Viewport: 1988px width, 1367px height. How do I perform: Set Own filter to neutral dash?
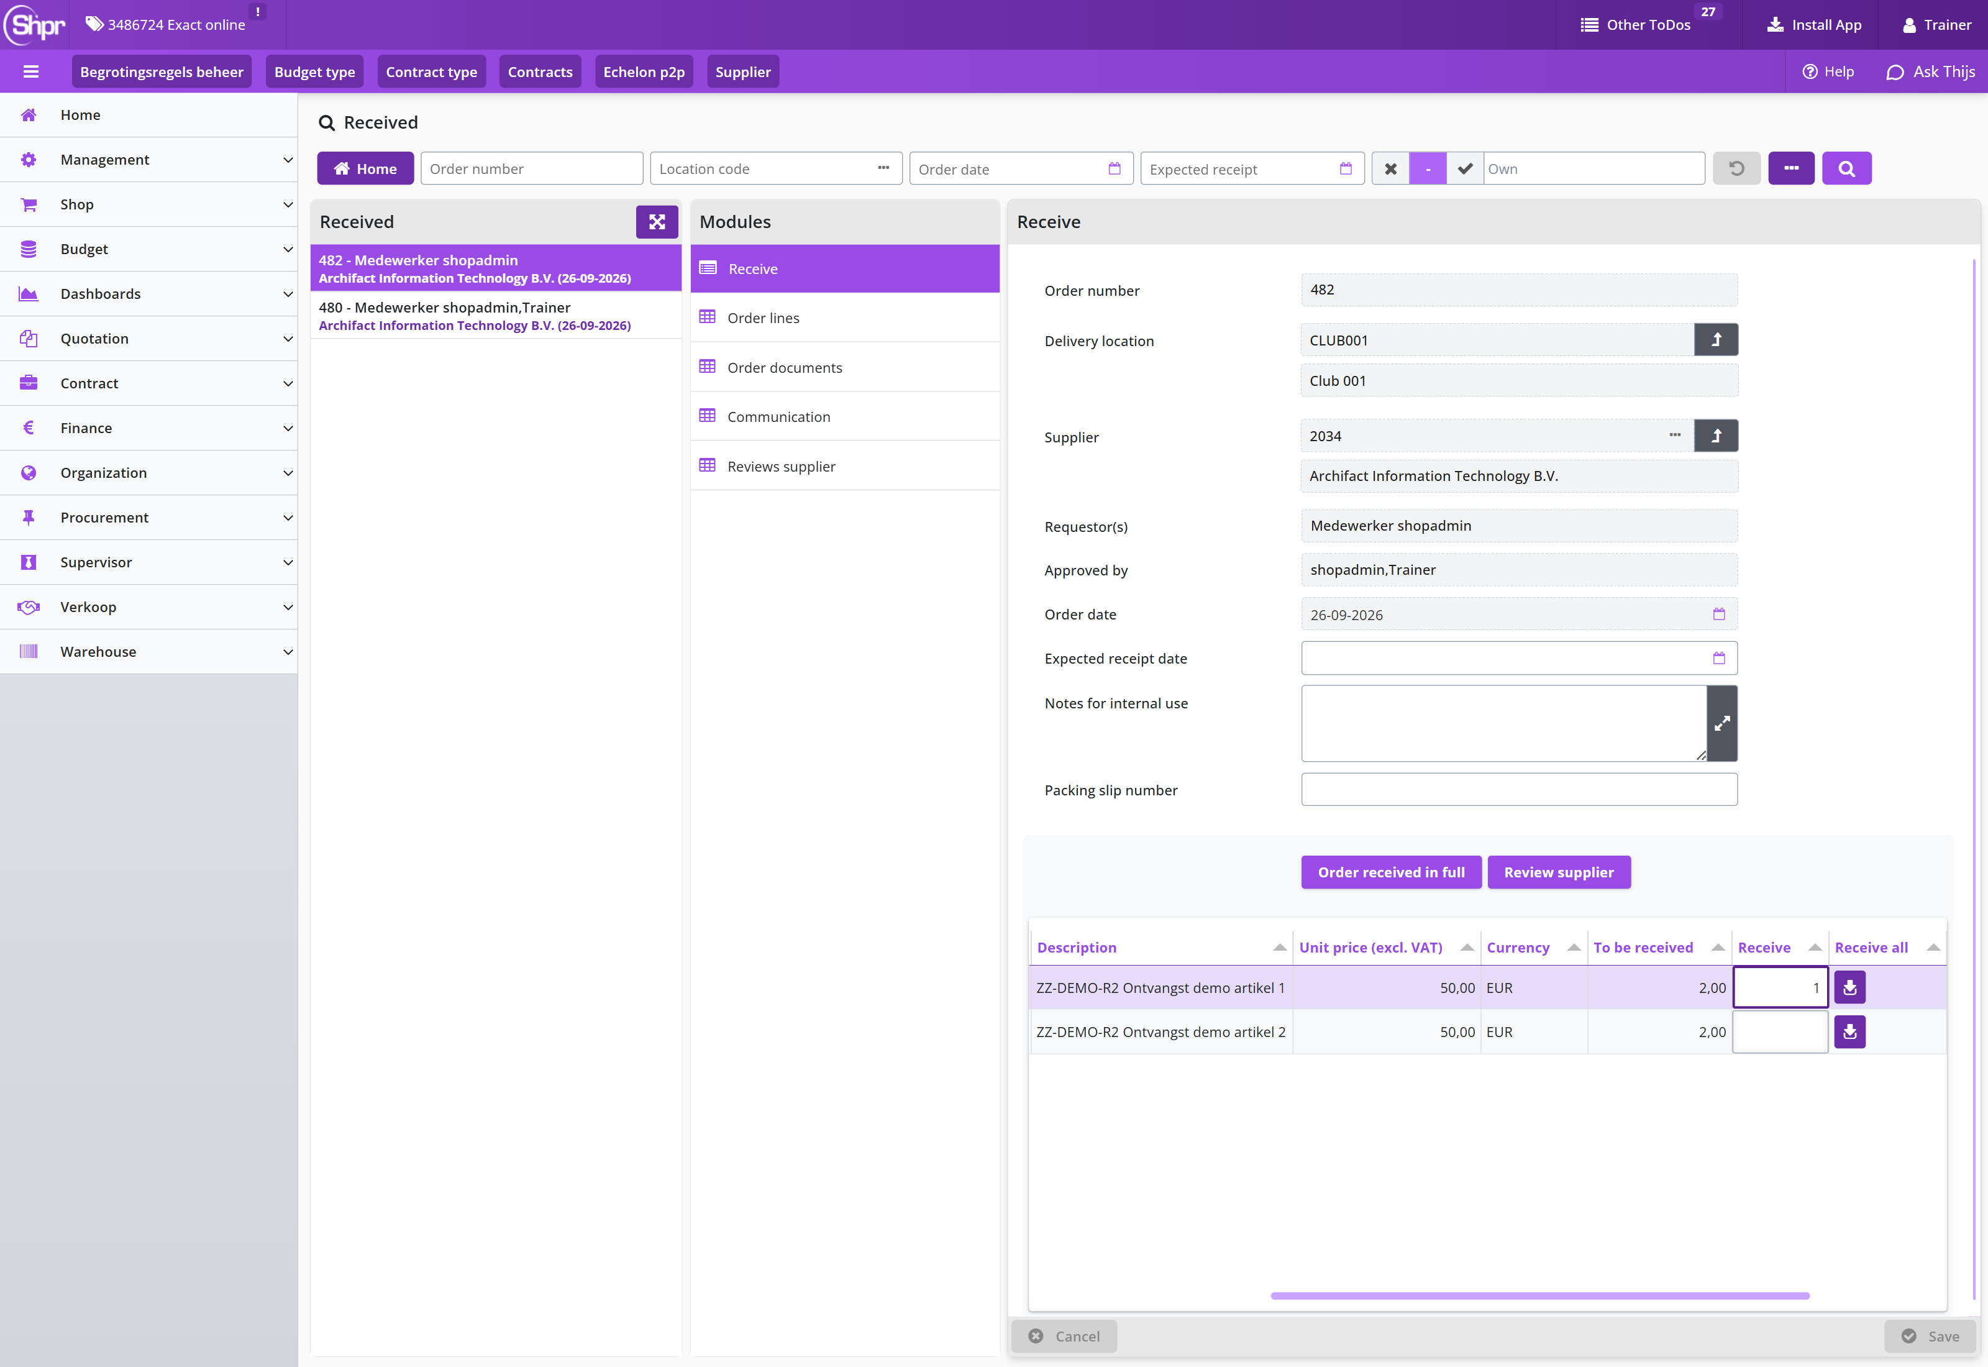pos(1427,169)
